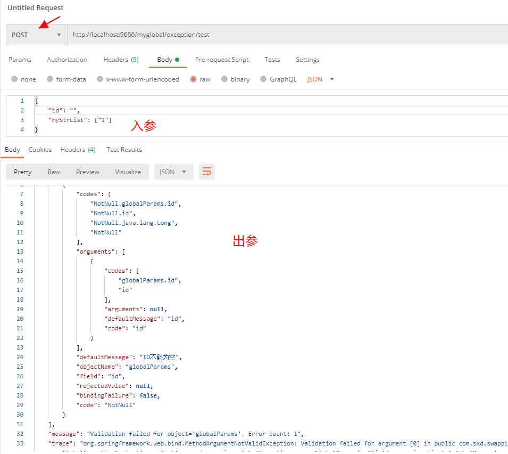Click "NotNull.id" on line 9
Viewport: 508px width, 454px height.
click(111, 213)
